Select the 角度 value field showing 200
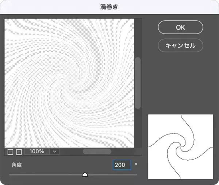Viewport: 219px width, 185px height. coord(122,165)
